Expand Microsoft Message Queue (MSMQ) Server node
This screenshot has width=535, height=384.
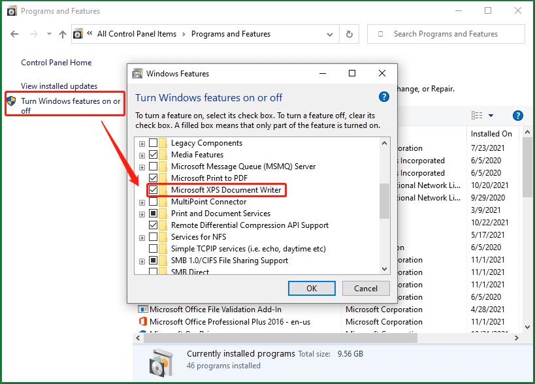[x=142, y=167]
